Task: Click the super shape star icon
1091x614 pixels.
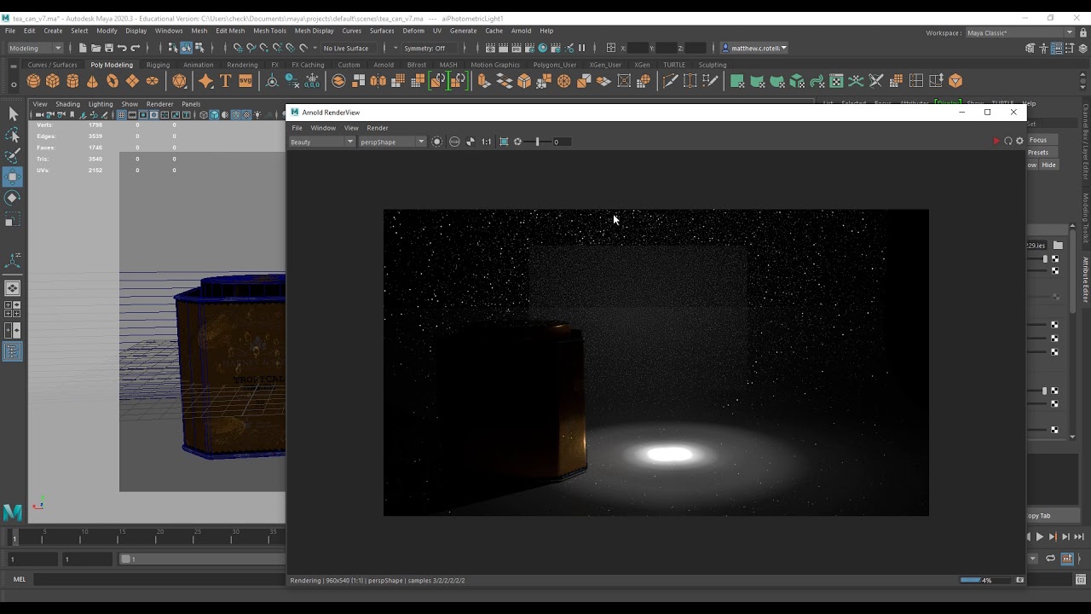Action: (x=205, y=81)
